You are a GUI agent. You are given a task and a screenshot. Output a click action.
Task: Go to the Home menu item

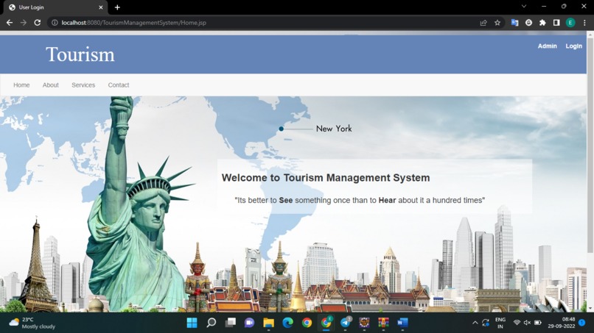point(21,85)
